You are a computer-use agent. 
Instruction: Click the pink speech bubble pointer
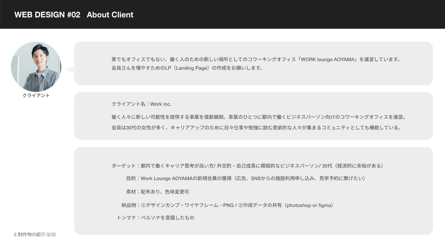pyautogui.click(x=70, y=69)
